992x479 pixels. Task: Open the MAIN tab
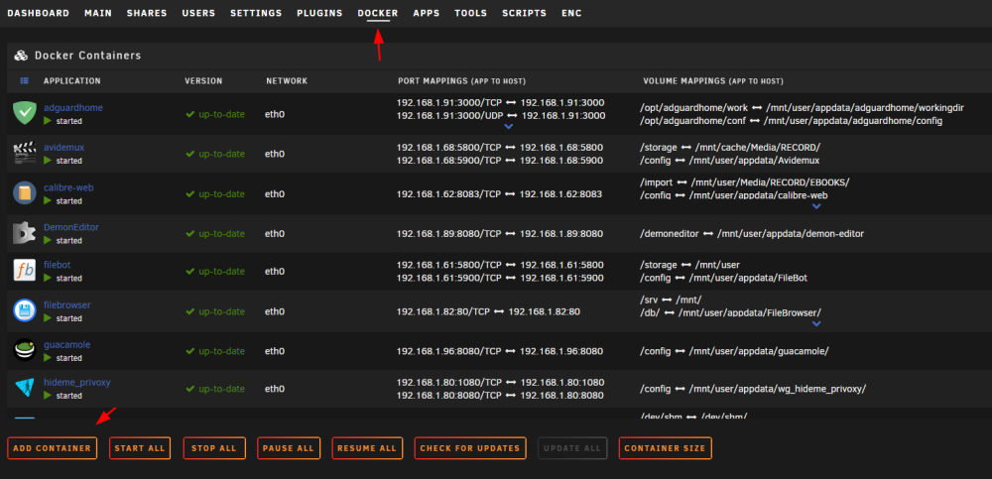click(x=97, y=13)
